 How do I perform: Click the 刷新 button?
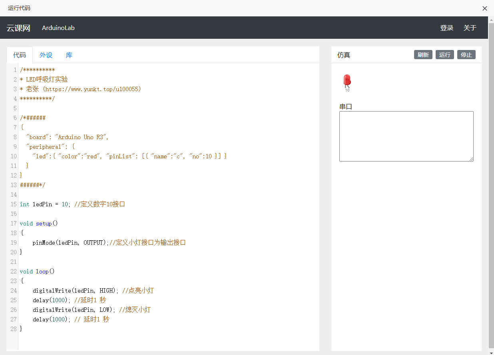[x=423, y=55]
